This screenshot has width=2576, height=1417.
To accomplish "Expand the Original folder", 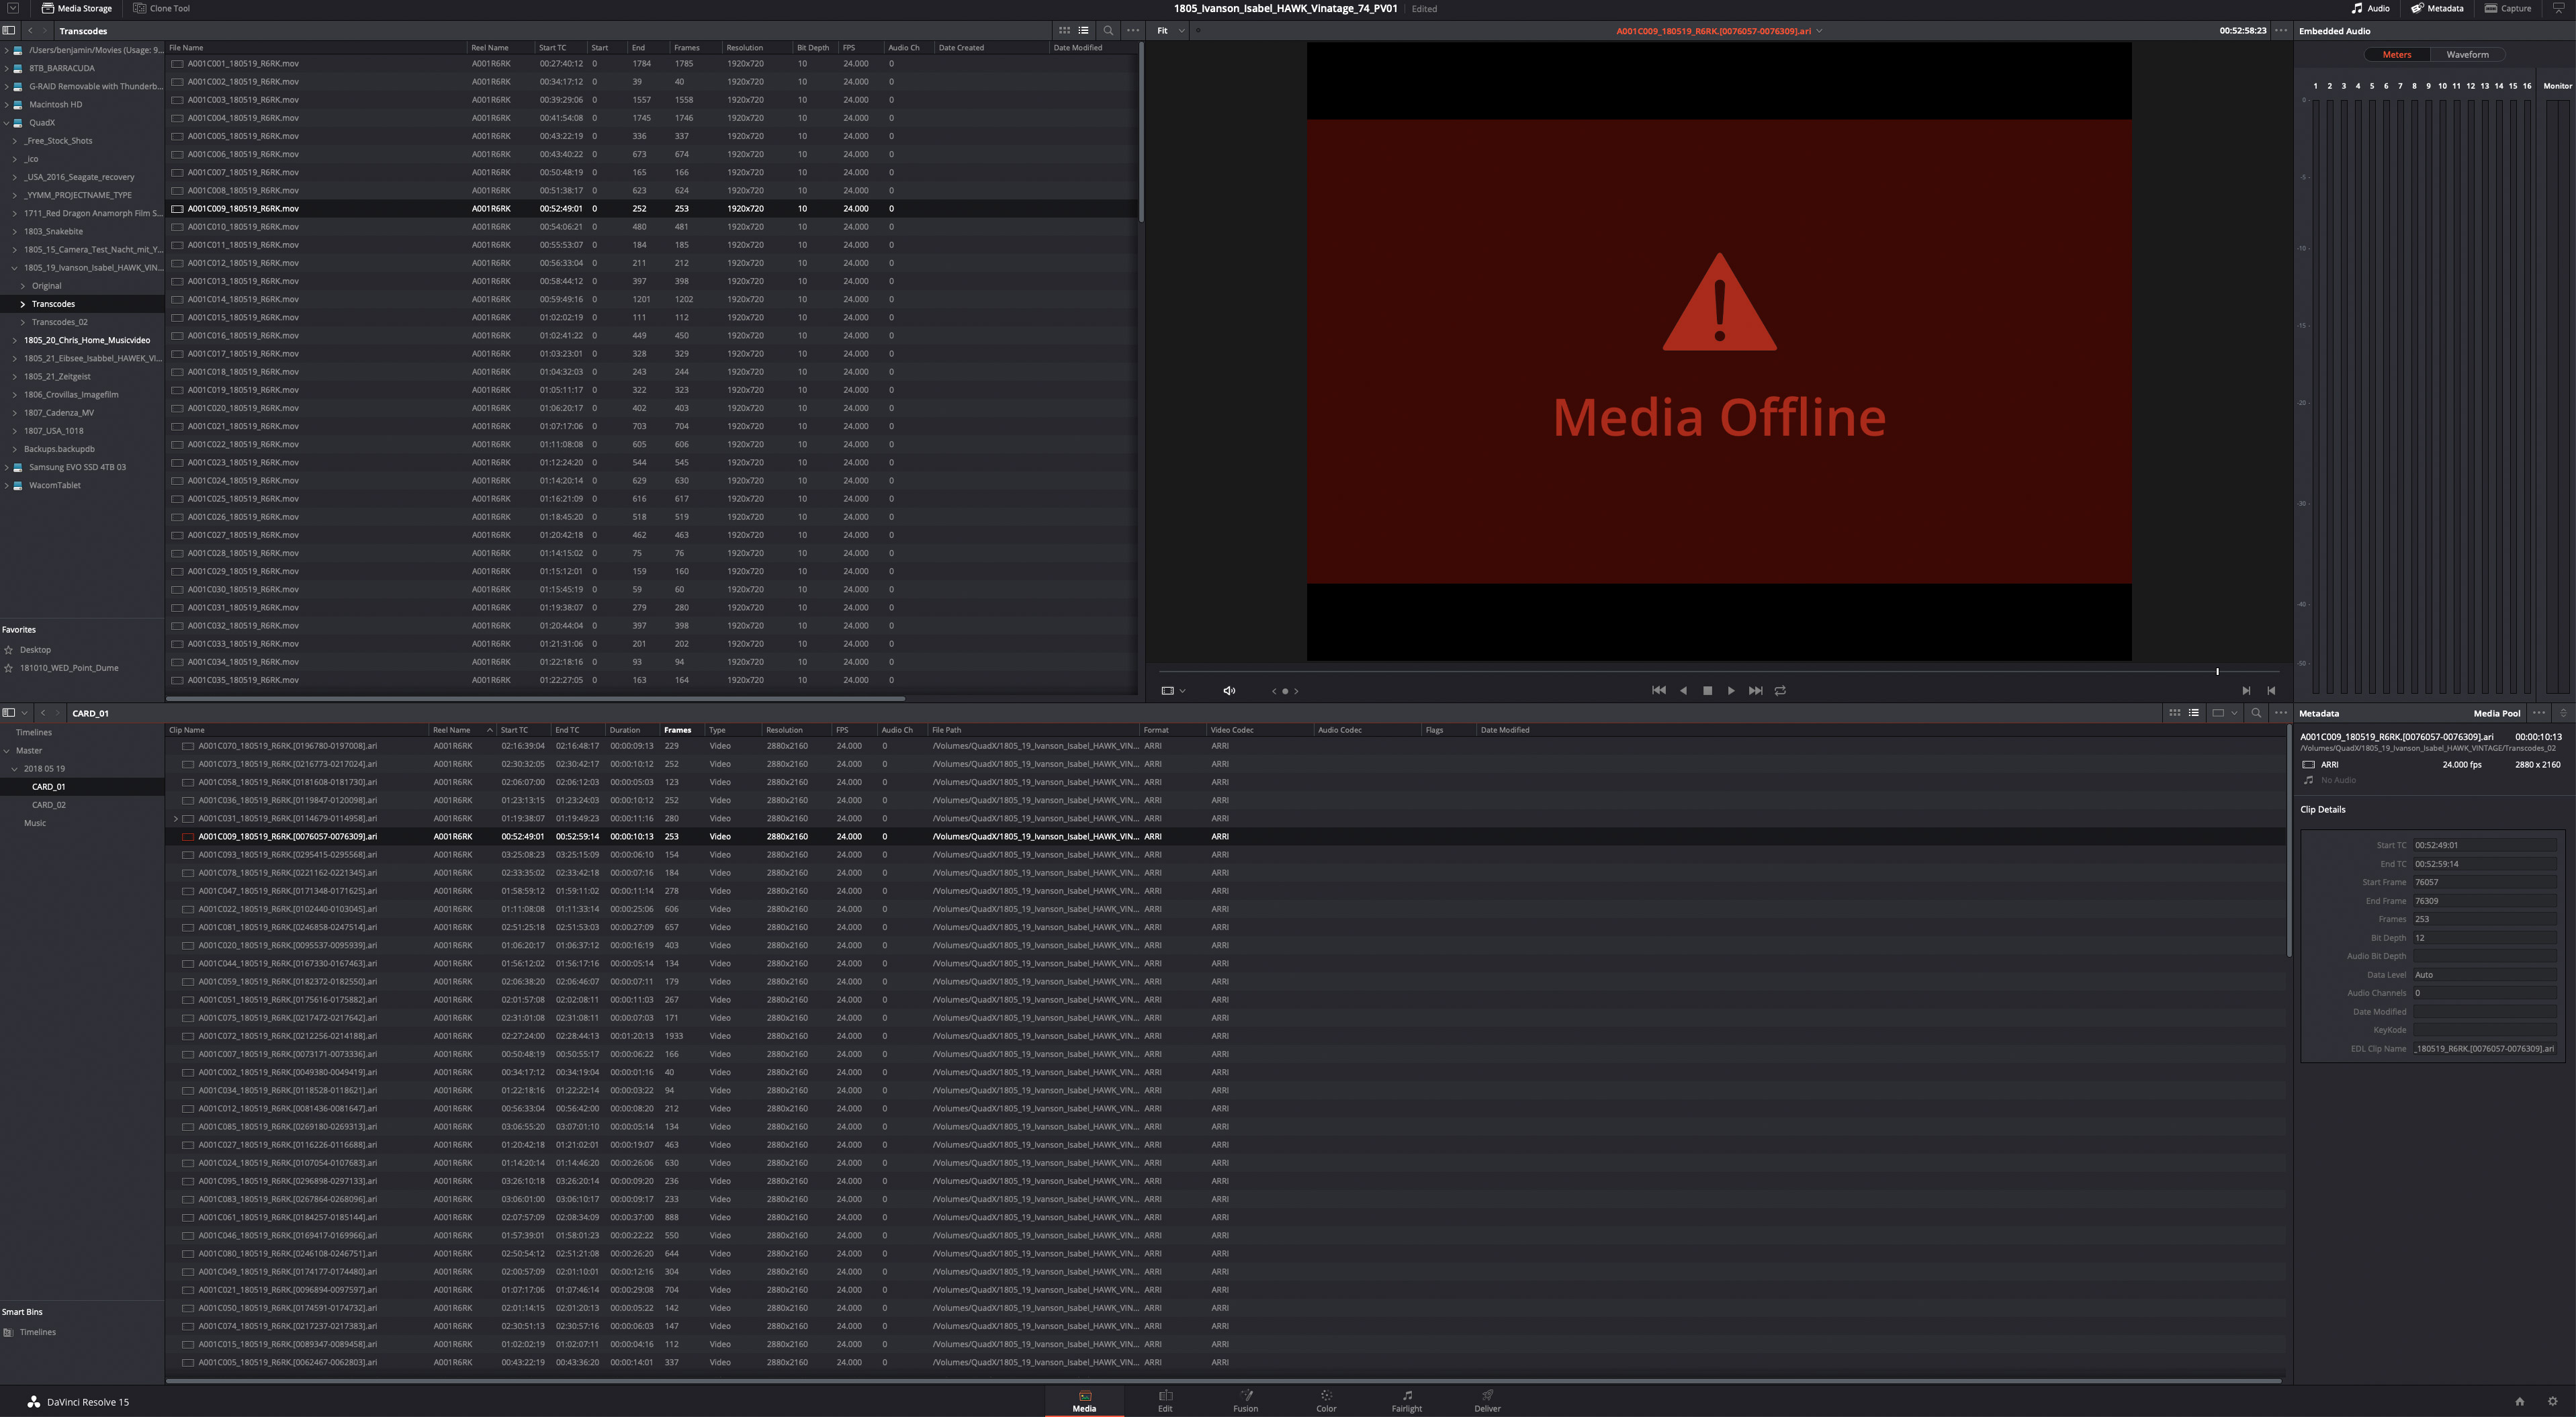I will [x=23, y=286].
